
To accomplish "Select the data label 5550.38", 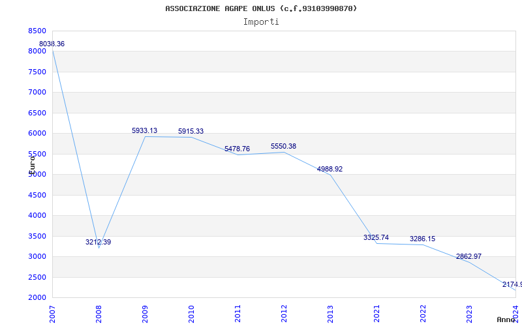I will click(x=283, y=146).
